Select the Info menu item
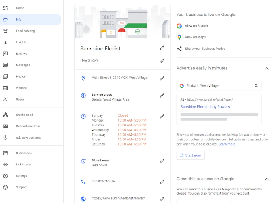The height and width of the screenshot is (203, 276). click(x=31, y=20)
